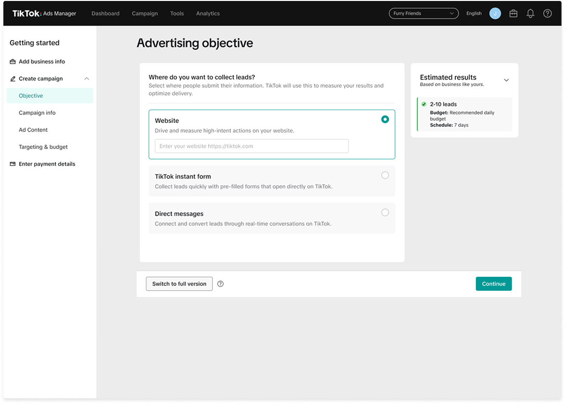Collapse the Create campaign section chevron
565x404 pixels.
coord(87,79)
